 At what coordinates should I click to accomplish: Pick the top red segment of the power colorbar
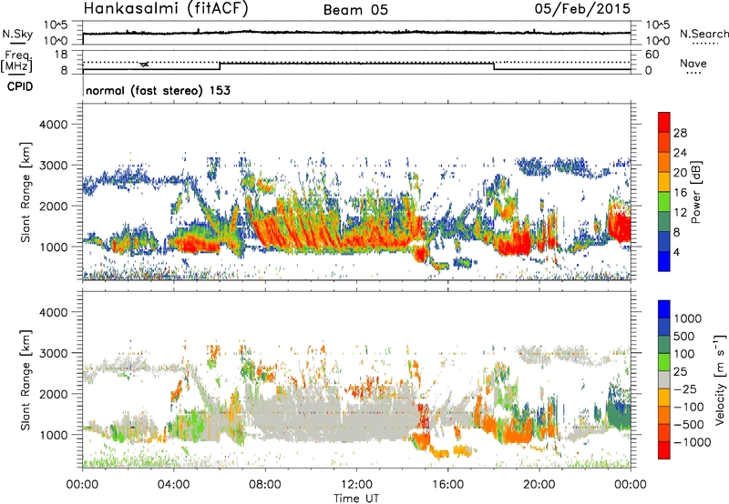[x=664, y=122]
